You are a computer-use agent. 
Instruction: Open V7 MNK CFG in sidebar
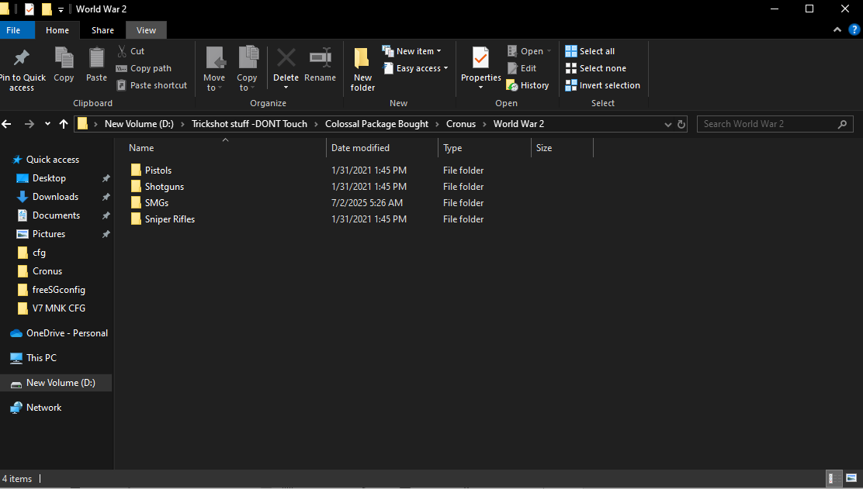coord(58,308)
